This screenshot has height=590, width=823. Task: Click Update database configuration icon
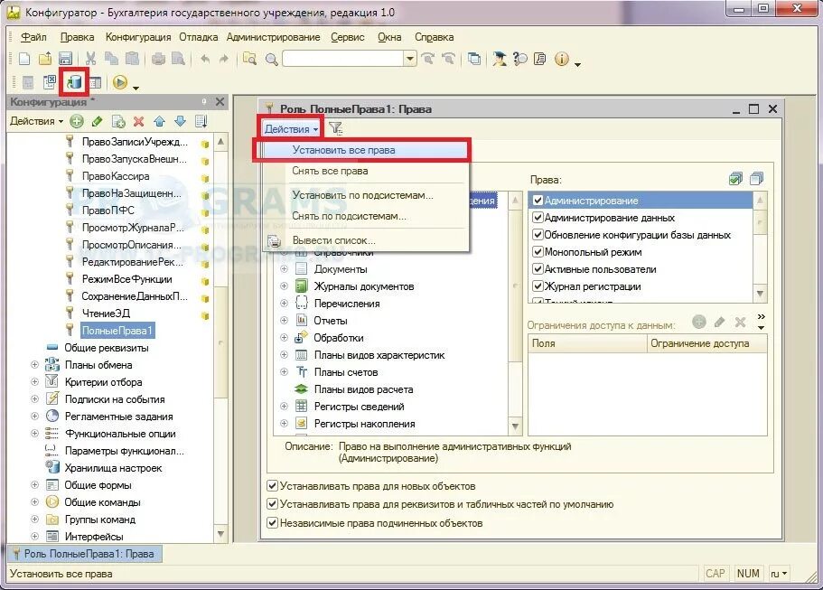[74, 82]
